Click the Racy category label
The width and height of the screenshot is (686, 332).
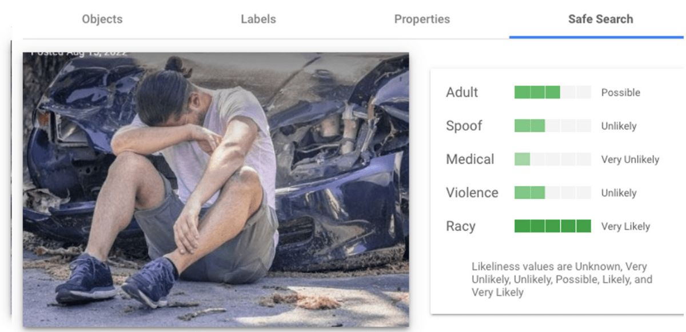point(461,226)
